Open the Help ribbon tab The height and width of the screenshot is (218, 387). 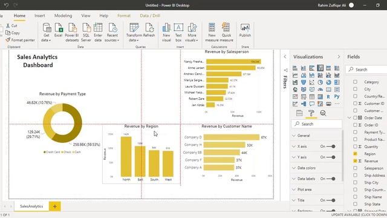click(x=103, y=16)
